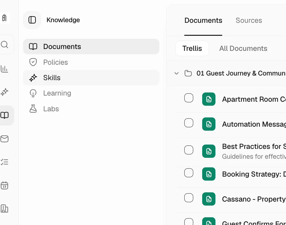Screen dimensions: 286x225
Task: Tick the checkbox for Best Practices document
Action: pyautogui.click(x=189, y=150)
